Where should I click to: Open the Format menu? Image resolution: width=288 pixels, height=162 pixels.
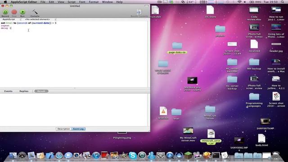point(94,2)
